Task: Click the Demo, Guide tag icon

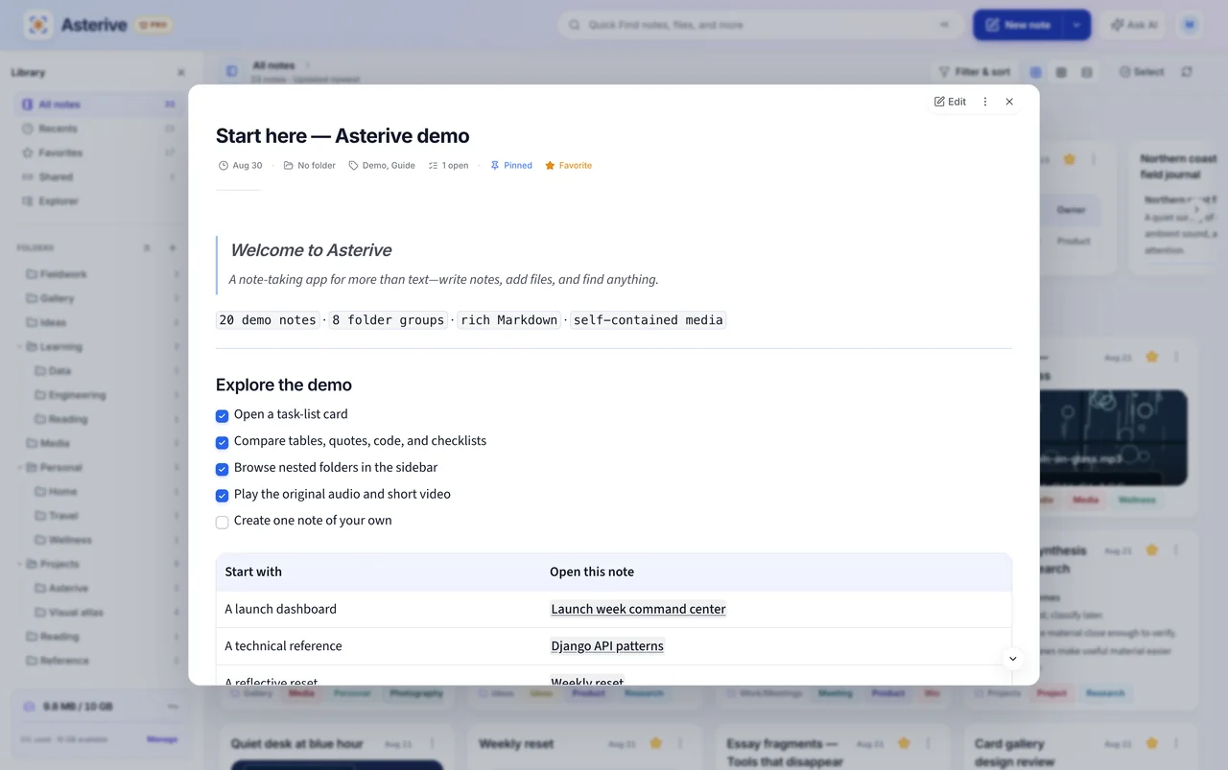Action: pyautogui.click(x=353, y=166)
